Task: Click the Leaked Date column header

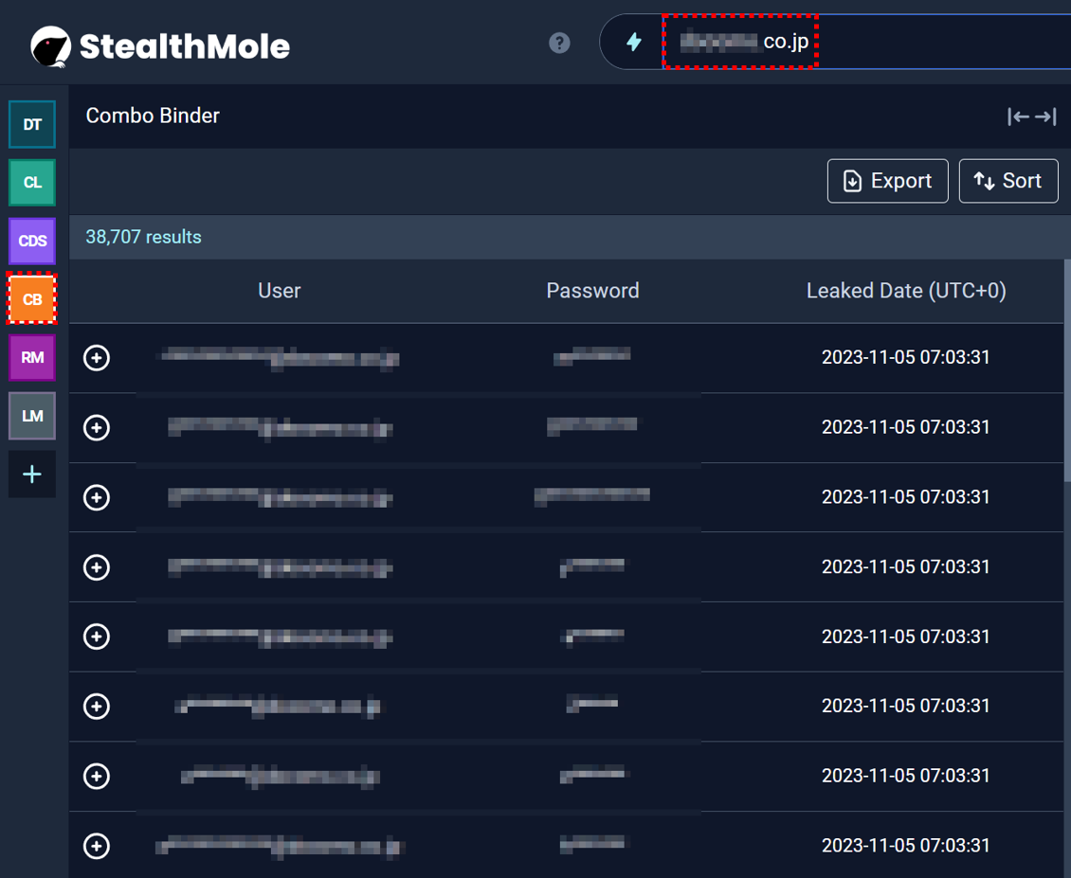Action: (905, 291)
